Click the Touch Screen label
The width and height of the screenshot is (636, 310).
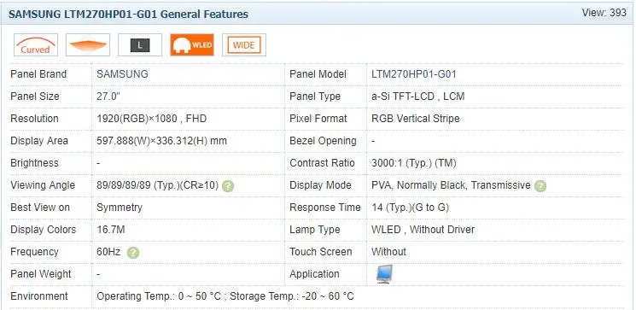click(321, 252)
